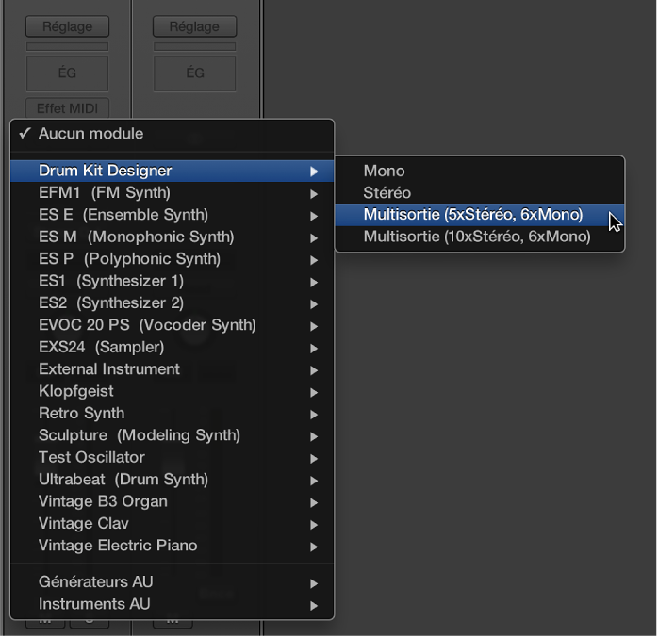The width and height of the screenshot is (658, 637).
Task: Expand arrow beside Test Oscillator
Action: (x=314, y=459)
